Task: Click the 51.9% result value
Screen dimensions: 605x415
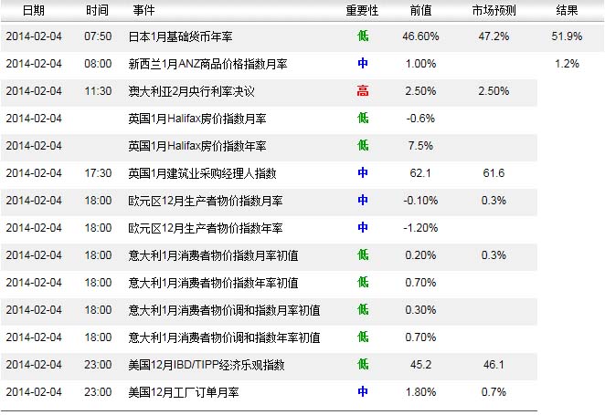Action: pos(567,36)
